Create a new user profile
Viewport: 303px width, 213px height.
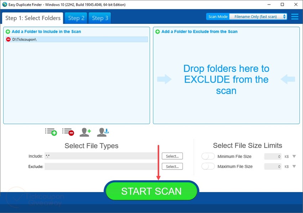coord(85,132)
